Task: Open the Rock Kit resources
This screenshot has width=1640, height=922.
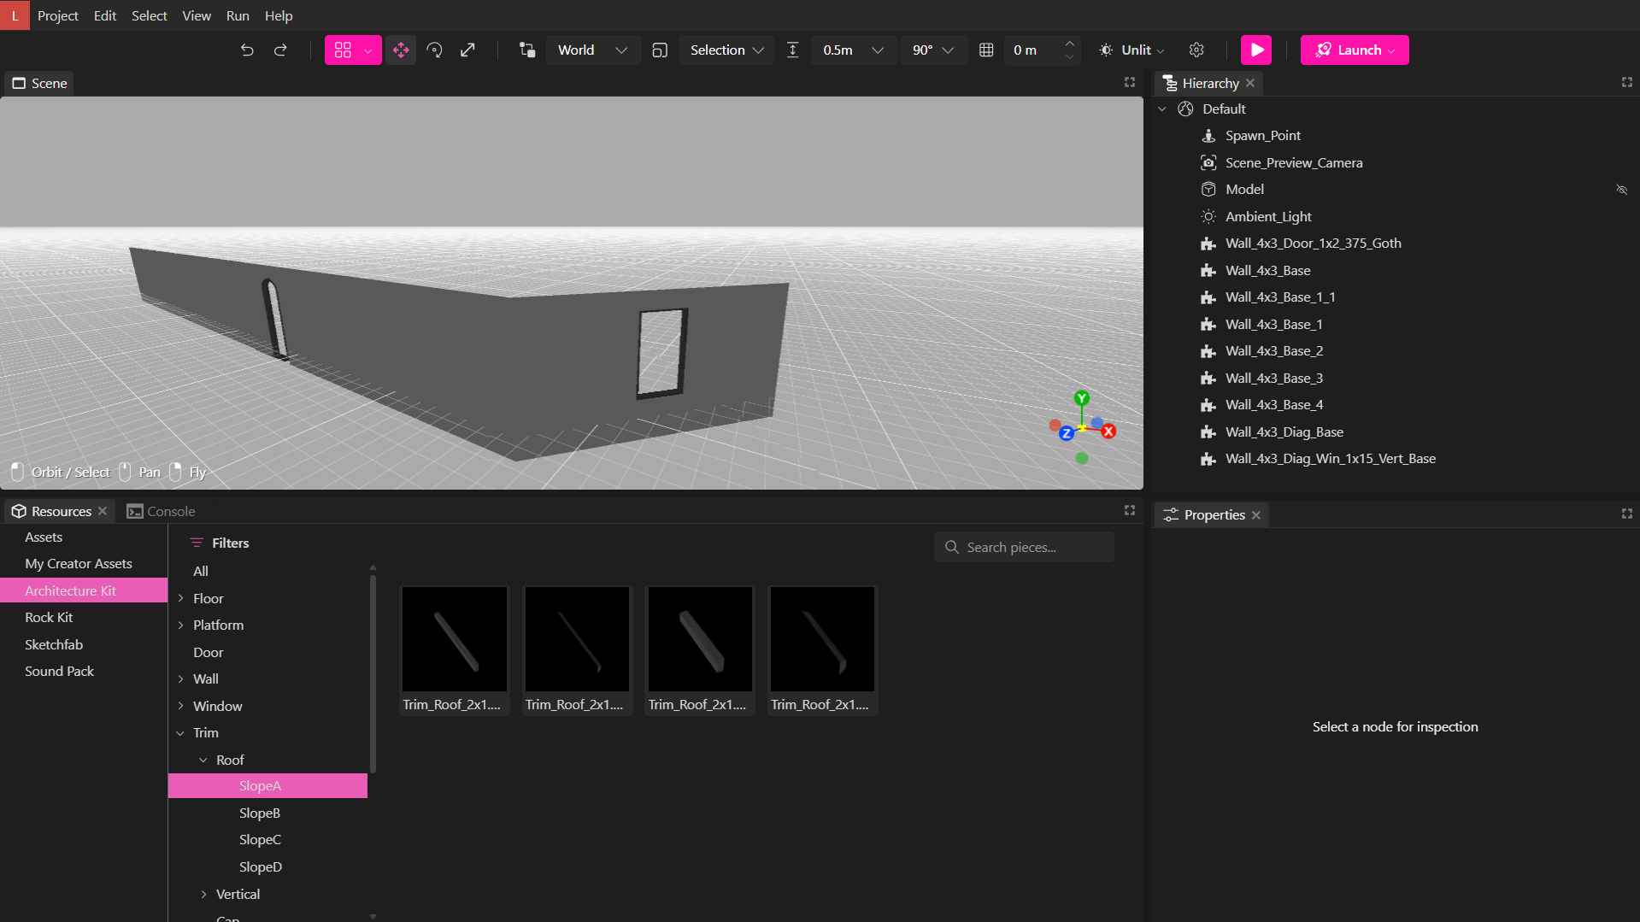Action: pos(49,618)
